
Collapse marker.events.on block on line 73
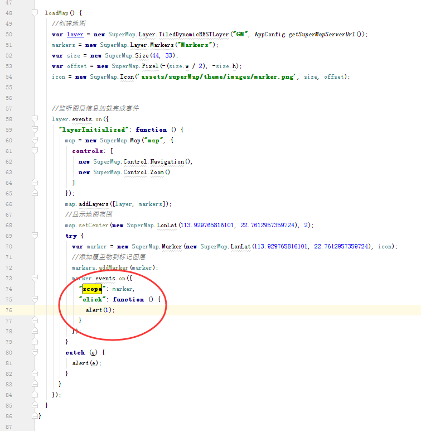(x=35, y=278)
